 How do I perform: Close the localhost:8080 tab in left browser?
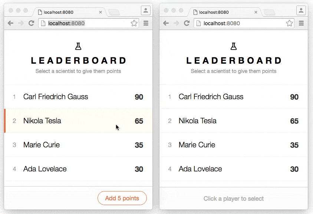(101, 12)
